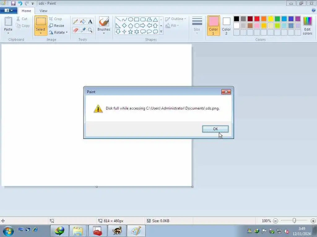The image size is (317, 237).
Task: Click the Undo arrow in quick access toolbar
Action: click(x=20, y=3)
